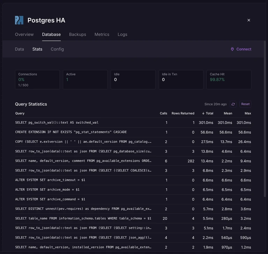
Task: Click the SELECT COALESCE query row
Action: [133, 170]
